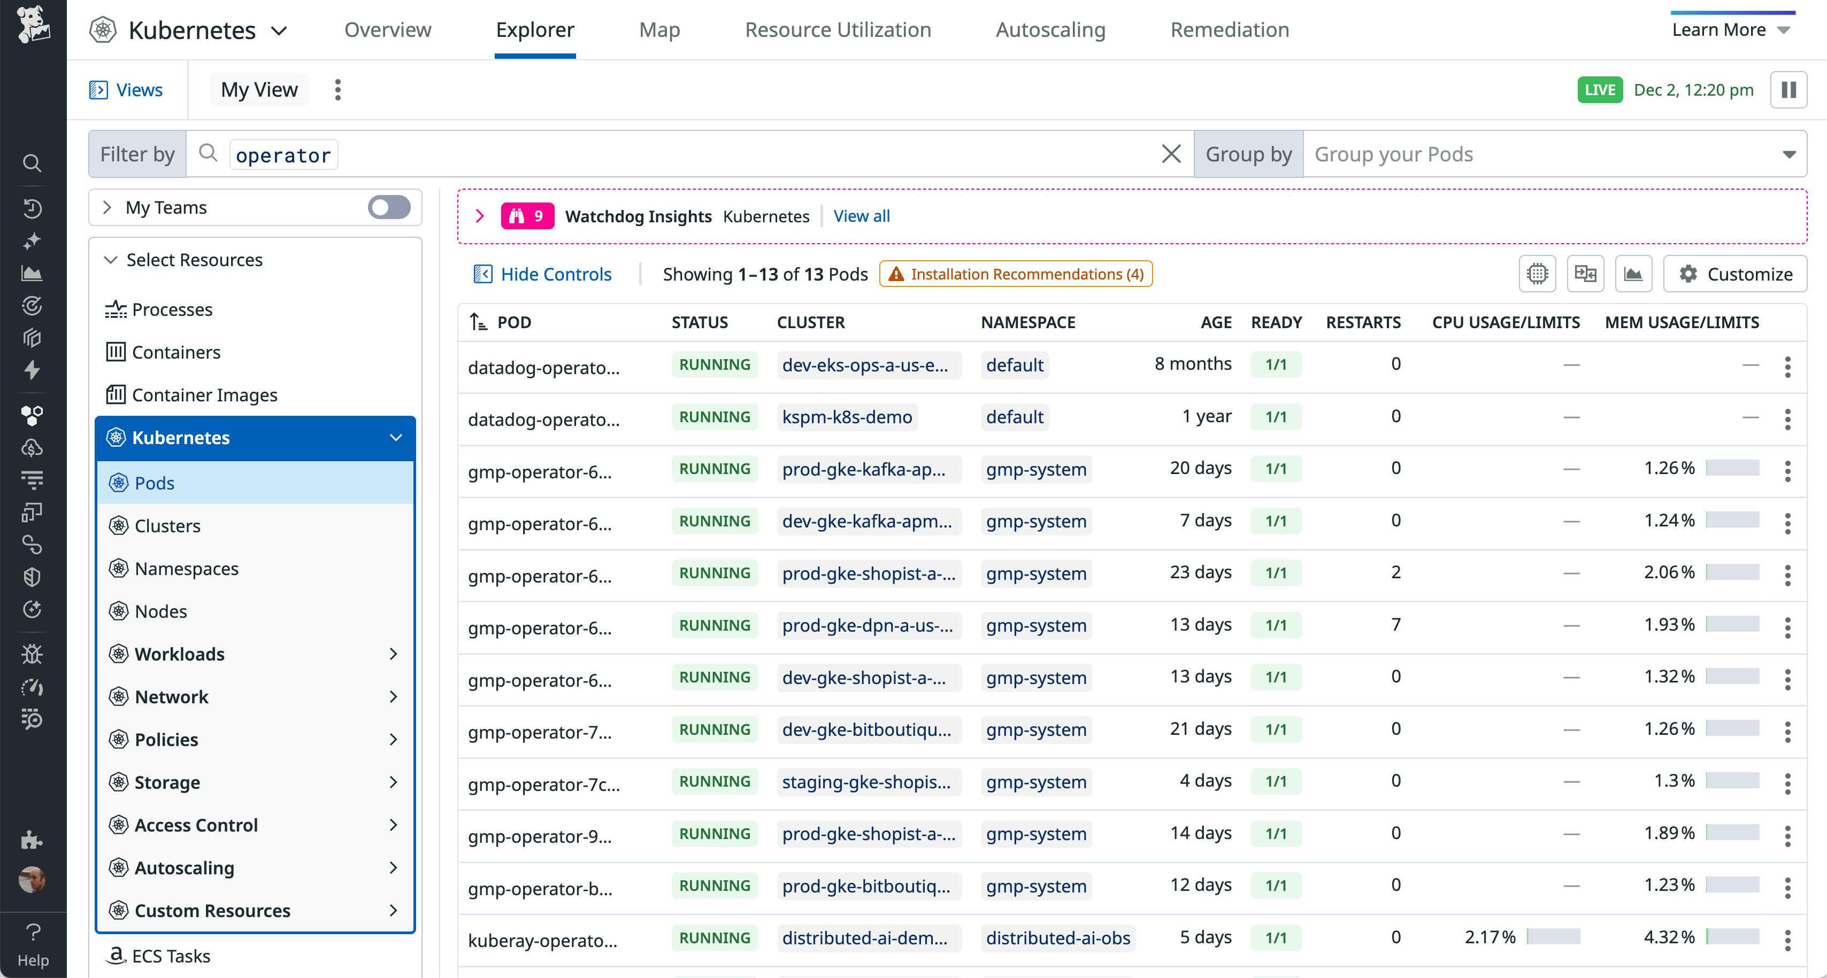Collapse the Select Resources section
Viewport: 1827px width, 978px height.
111,259
